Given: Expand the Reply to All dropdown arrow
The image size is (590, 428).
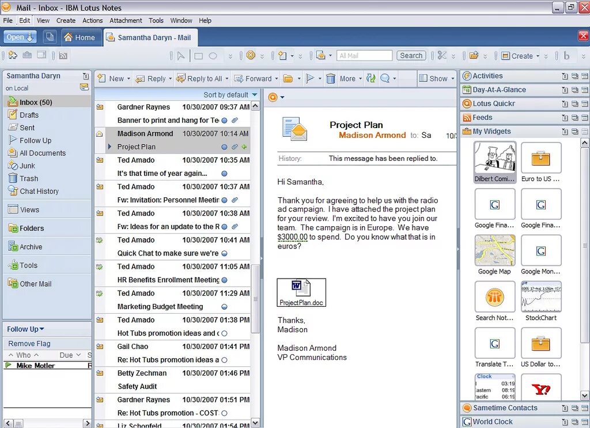Looking at the screenshot, I should click(227, 79).
